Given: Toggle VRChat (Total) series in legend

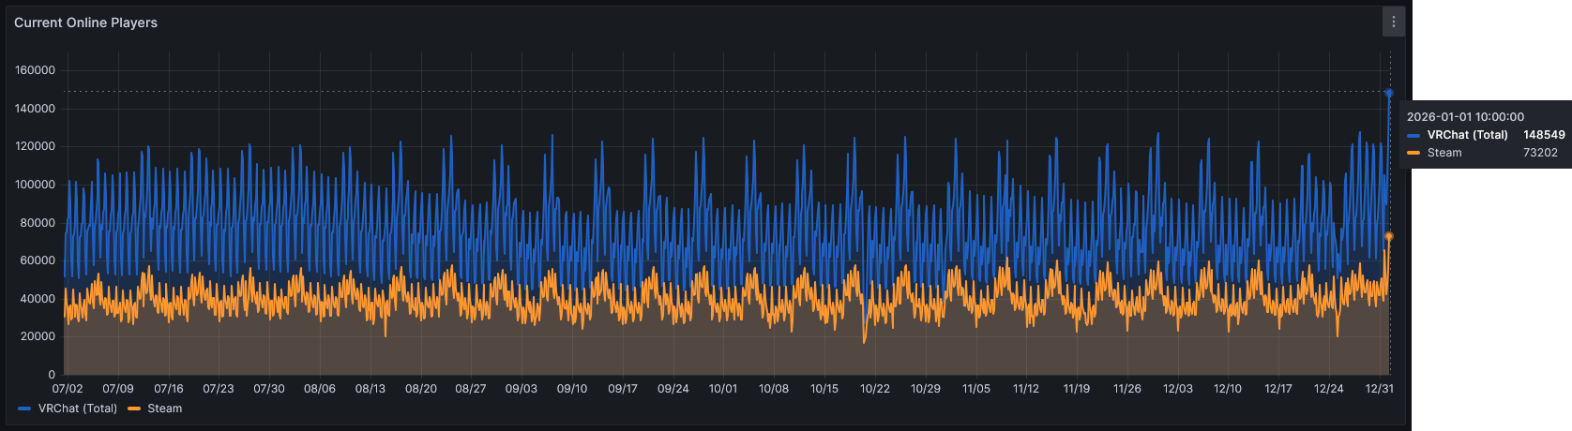Looking at the screenshot, I should click(77, 409).
